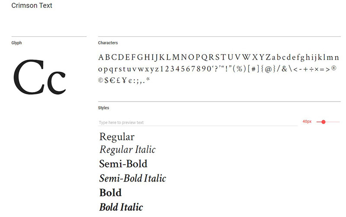
Task: Click the large Cc glyph preview
Action: [x=39, y=77]
